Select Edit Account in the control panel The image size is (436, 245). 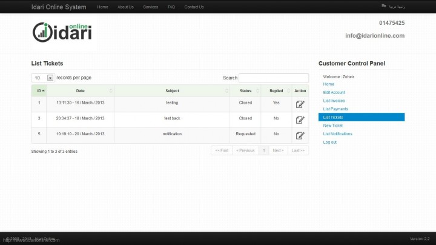click(x=334, y=92)
